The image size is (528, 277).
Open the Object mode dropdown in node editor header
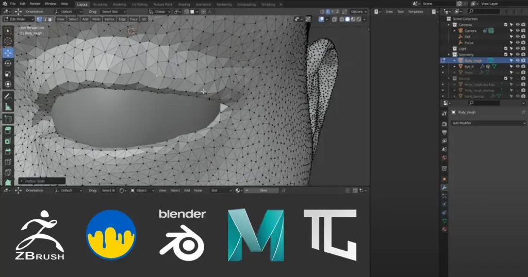(142, 191)
